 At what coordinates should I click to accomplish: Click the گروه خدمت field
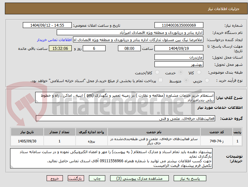[x=125, y=118]
